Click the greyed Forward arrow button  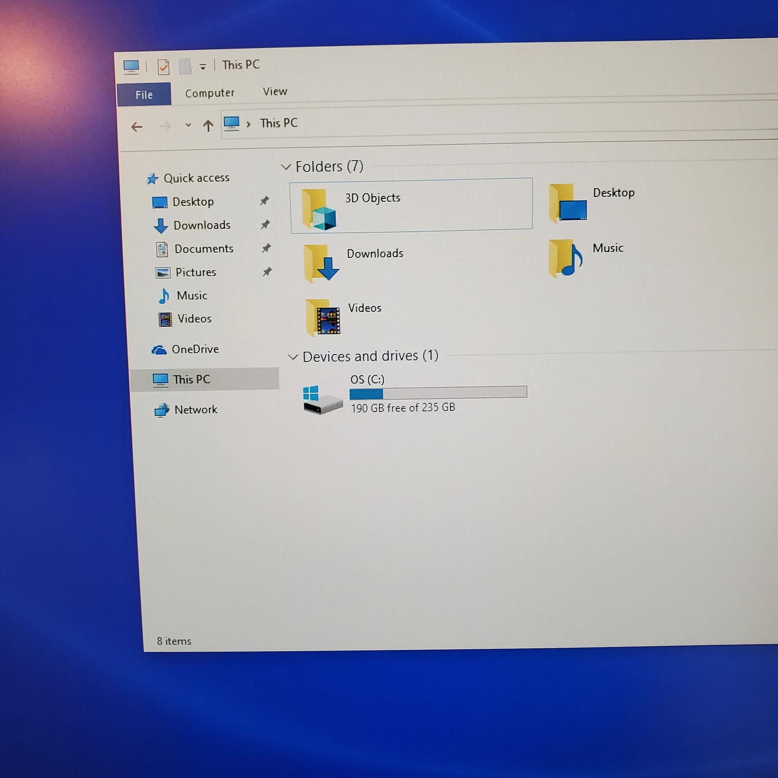coord(165,127)
